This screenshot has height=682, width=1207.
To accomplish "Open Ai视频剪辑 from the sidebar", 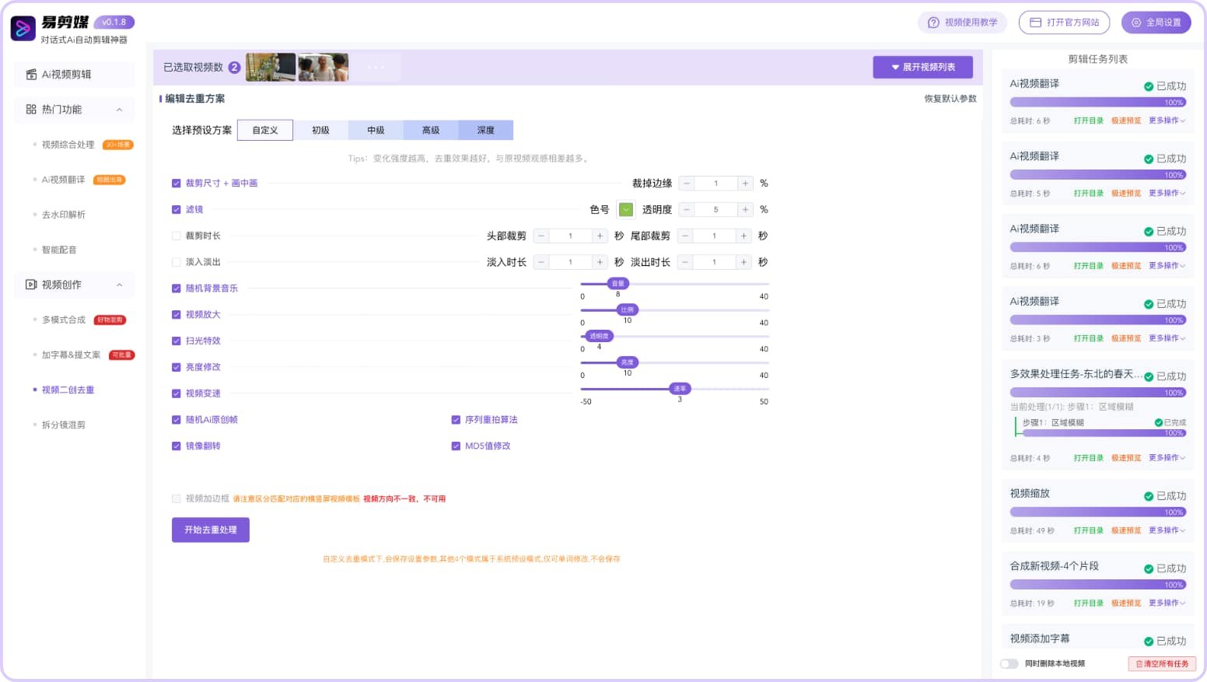I will point(74,75).
